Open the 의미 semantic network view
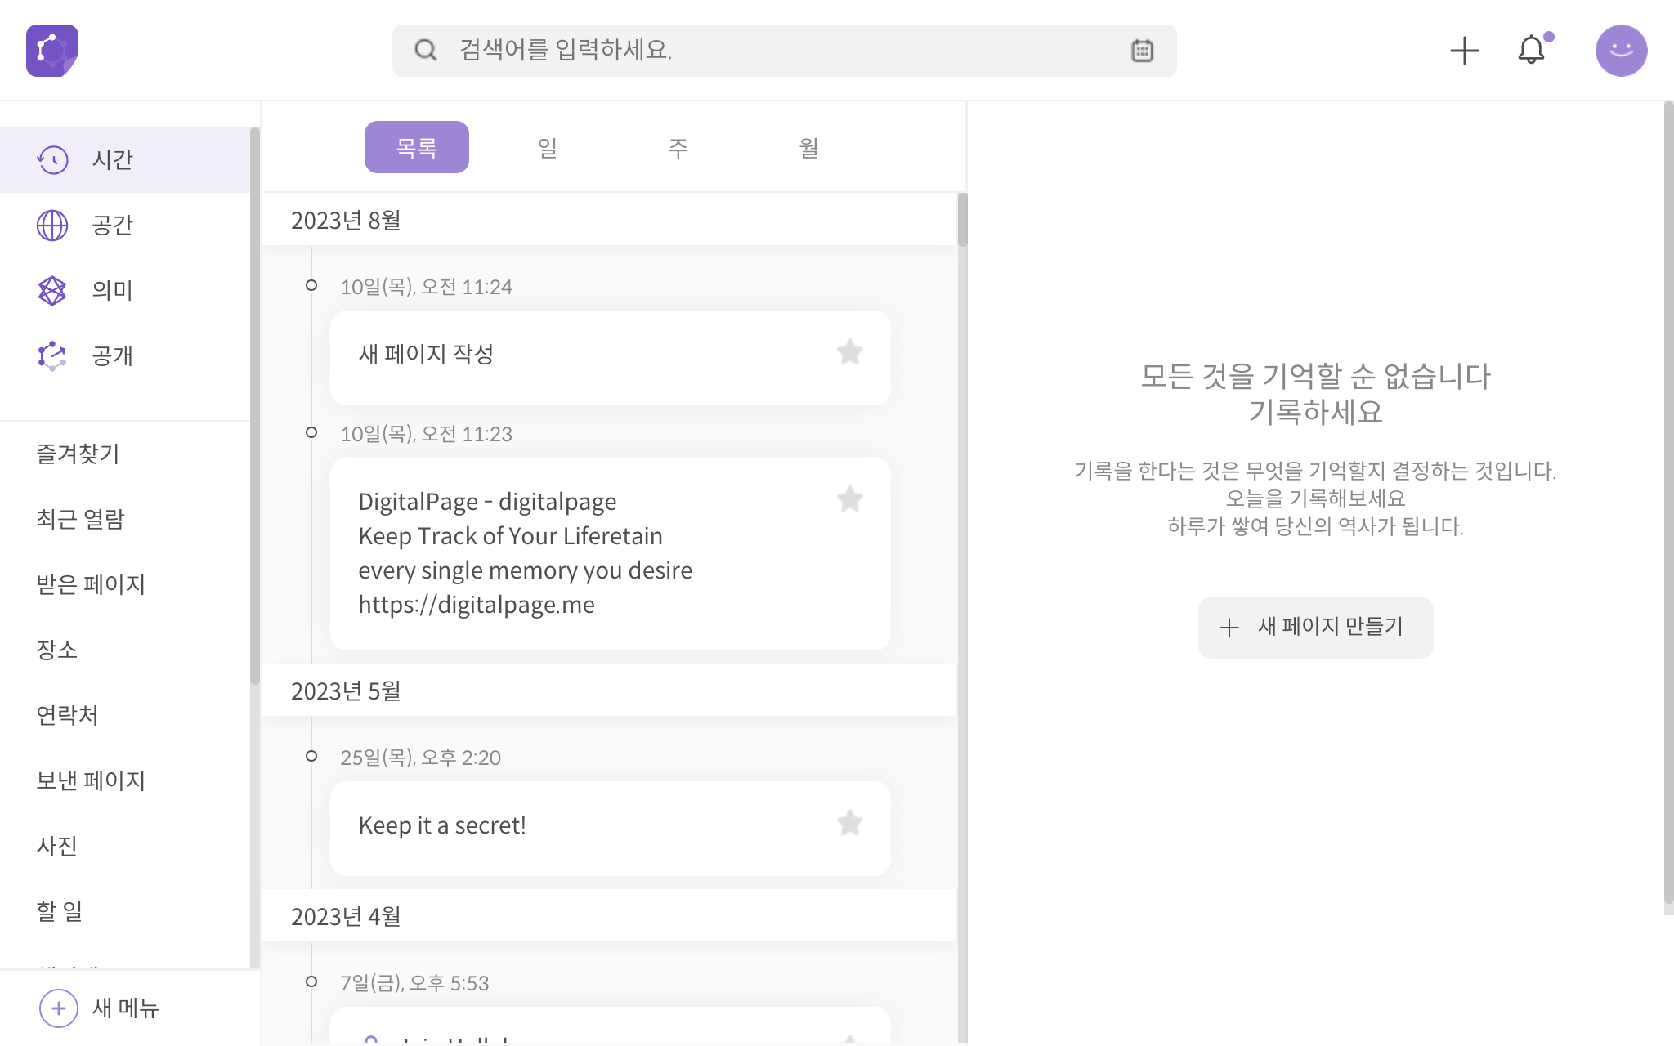 pyautogui.click(x=53, y=291)
